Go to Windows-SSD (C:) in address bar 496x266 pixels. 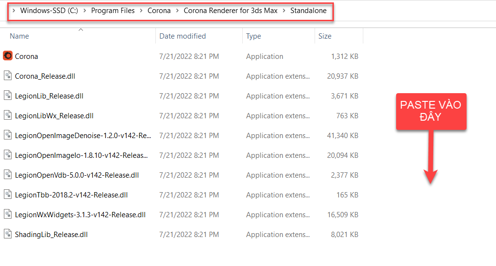pyautogui.click(x=49, y=11)
